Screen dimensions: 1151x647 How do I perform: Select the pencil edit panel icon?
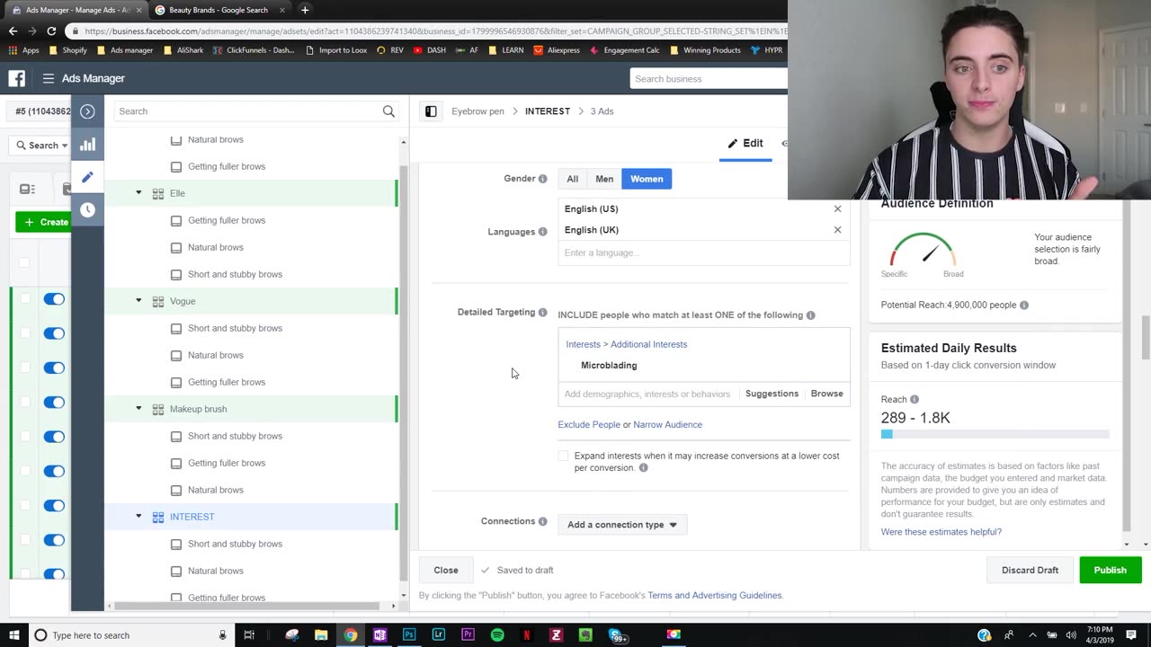click(87, 177)
